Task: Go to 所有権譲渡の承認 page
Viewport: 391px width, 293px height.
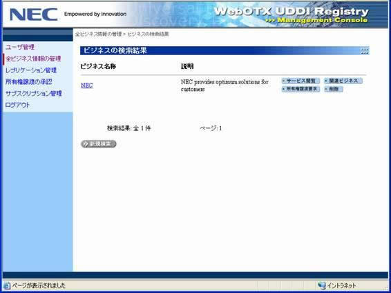Action: click(x=29, y=82)
